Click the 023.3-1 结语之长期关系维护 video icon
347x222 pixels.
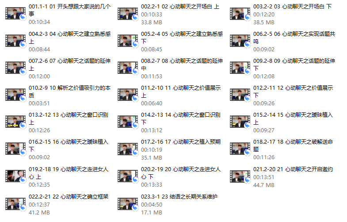click(128, 203)
